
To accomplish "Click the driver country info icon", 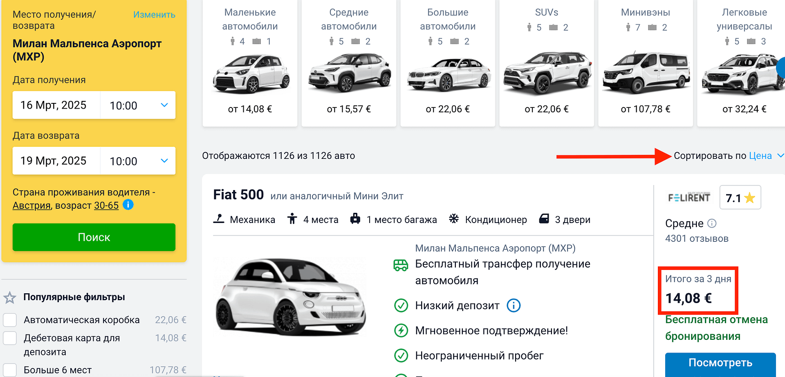I will click(x=128, y=205).
